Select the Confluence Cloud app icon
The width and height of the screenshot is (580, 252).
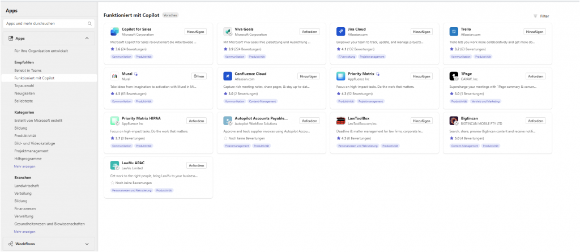[228, 76]
